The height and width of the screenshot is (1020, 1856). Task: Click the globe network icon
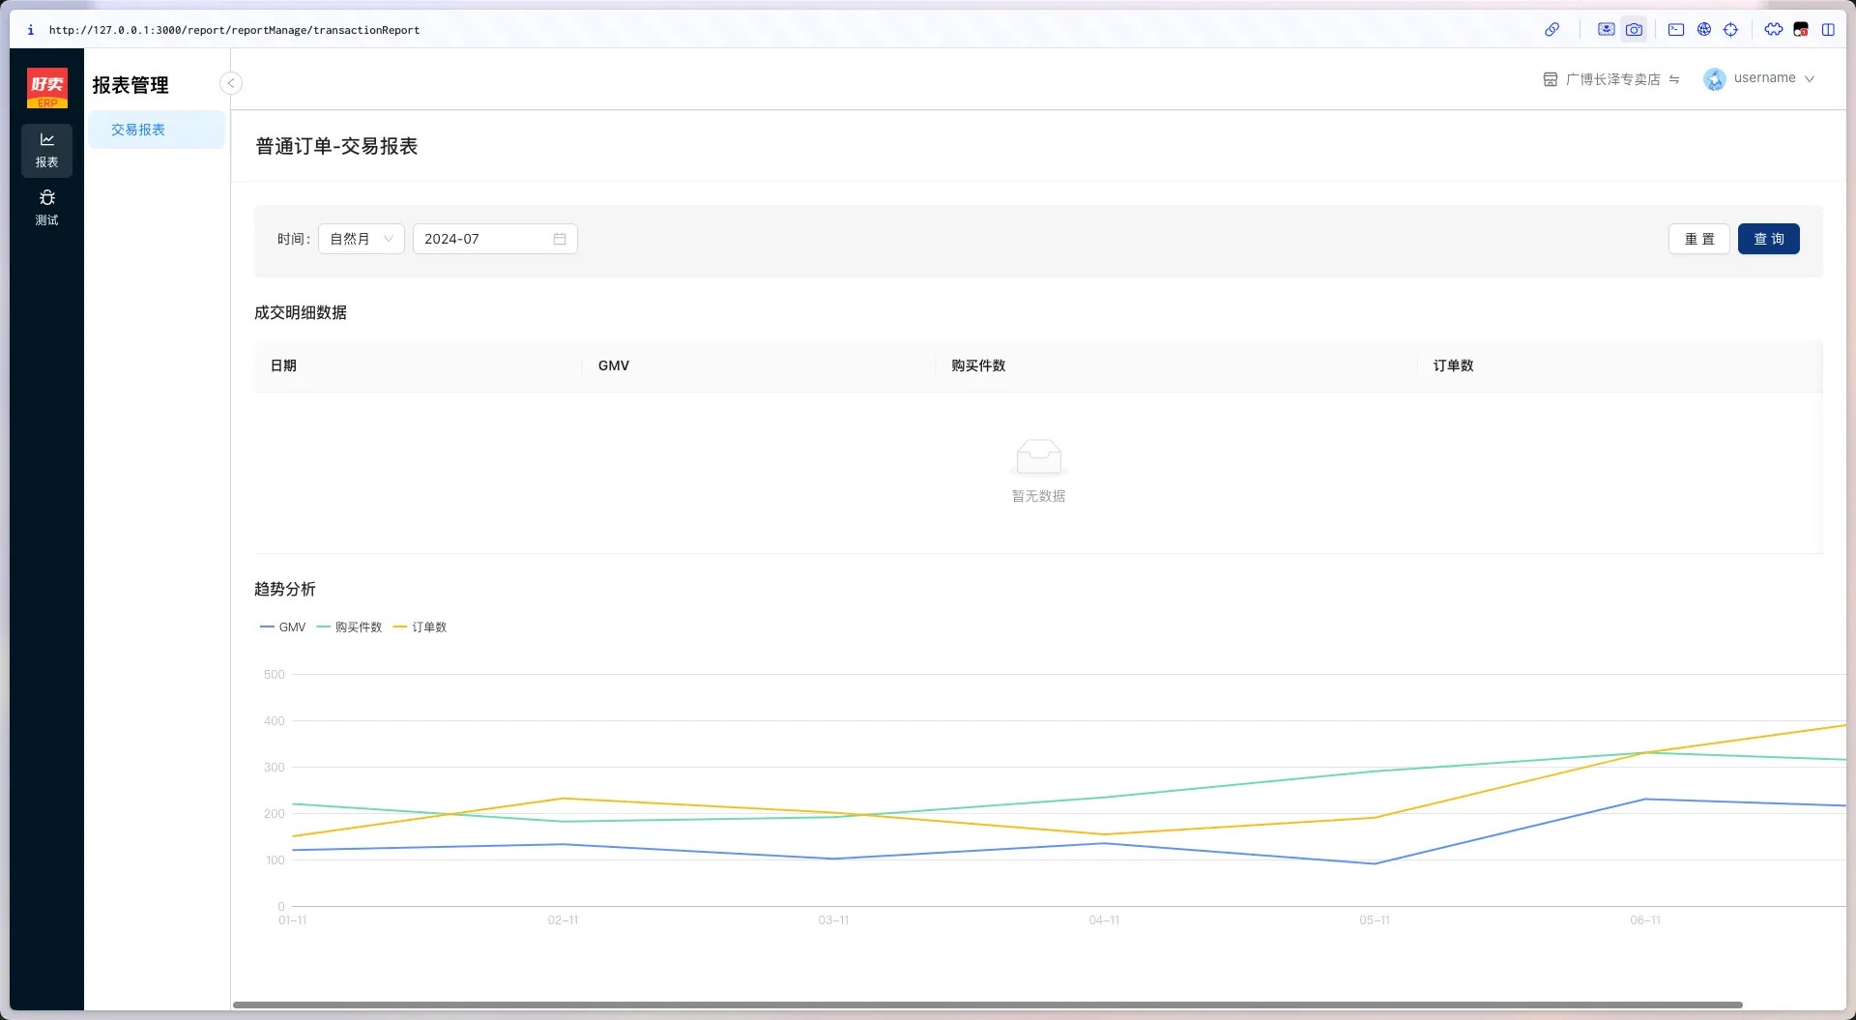(x=1704, y=29)
